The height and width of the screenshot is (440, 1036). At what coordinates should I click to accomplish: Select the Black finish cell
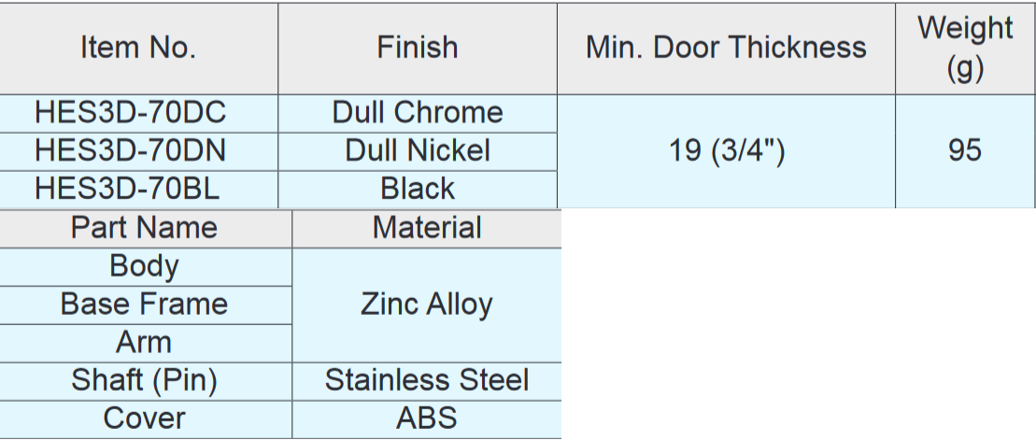(418, 189)
